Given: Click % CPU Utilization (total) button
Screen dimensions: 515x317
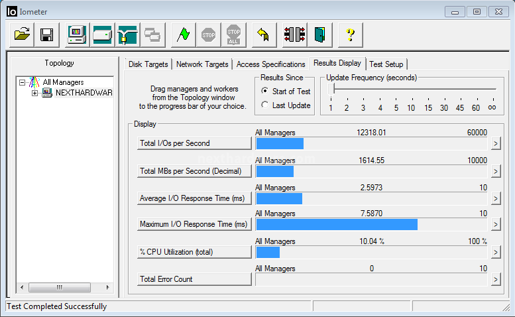Looking at the screenshot, I should pos(194,252).
